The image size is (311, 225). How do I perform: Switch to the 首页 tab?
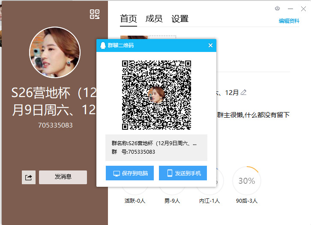tap(129, 19)
